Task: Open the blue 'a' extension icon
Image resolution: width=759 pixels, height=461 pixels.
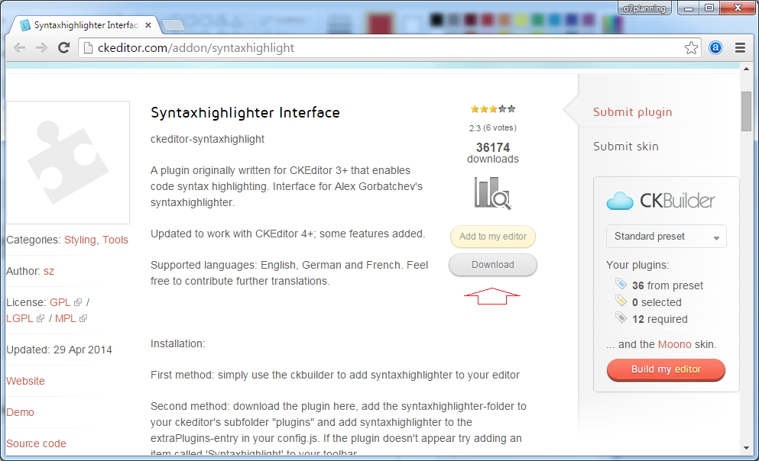Action: click(715, 48)
